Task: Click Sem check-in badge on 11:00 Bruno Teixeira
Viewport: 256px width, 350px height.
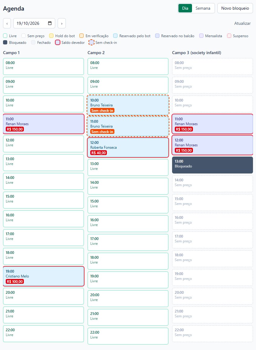Action: (102, 132)
